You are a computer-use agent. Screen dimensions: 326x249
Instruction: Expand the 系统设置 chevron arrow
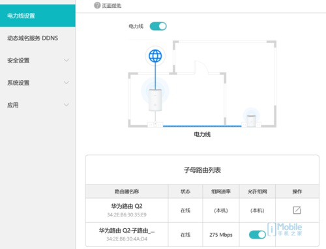coord(67,83)
